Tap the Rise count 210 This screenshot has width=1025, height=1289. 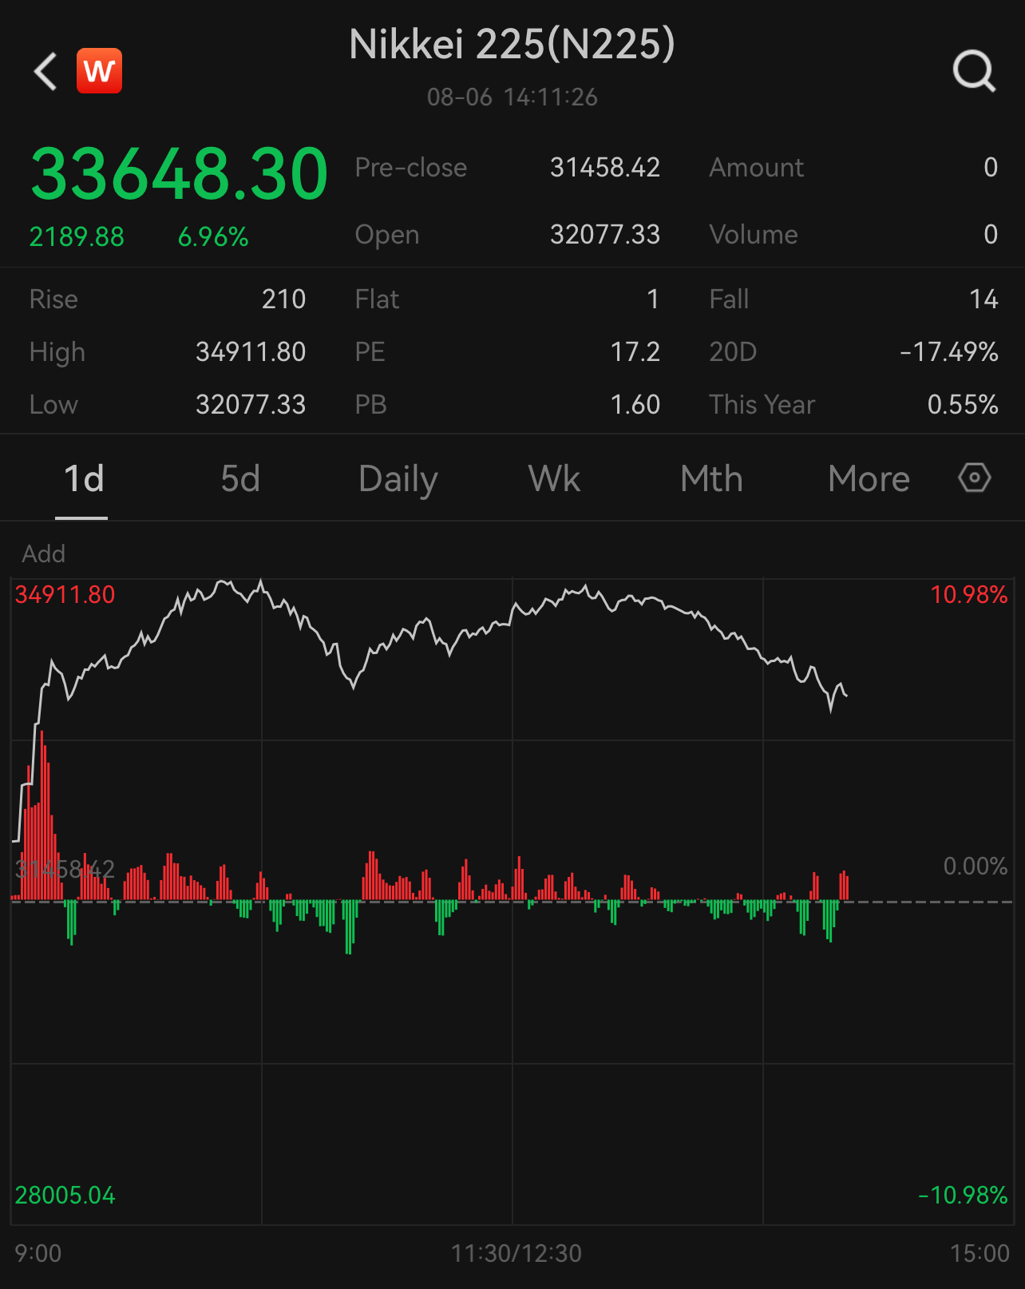[x=283, y=299]
